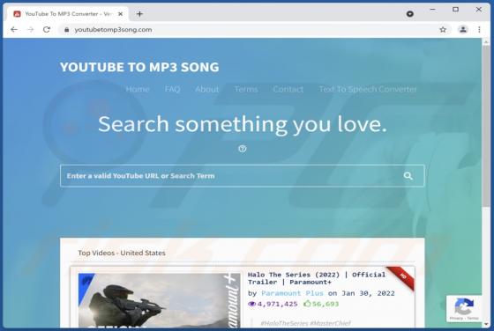The height and width of the screenshot is (331, 494).
Task: Open the user profile icon
Action: [463, 30]
